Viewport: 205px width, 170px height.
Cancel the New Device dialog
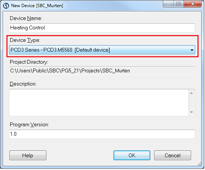pos(173,155)
